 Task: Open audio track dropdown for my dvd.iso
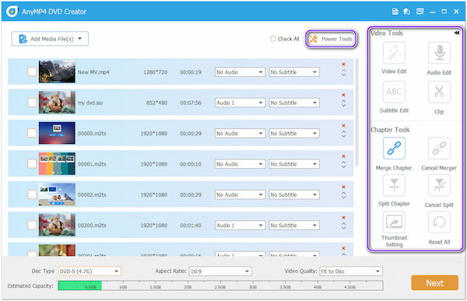pyautogui.click(x=240, y=103)
